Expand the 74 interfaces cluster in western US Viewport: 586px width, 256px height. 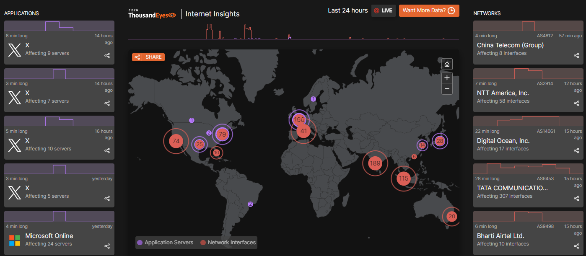tap(176, 141)
